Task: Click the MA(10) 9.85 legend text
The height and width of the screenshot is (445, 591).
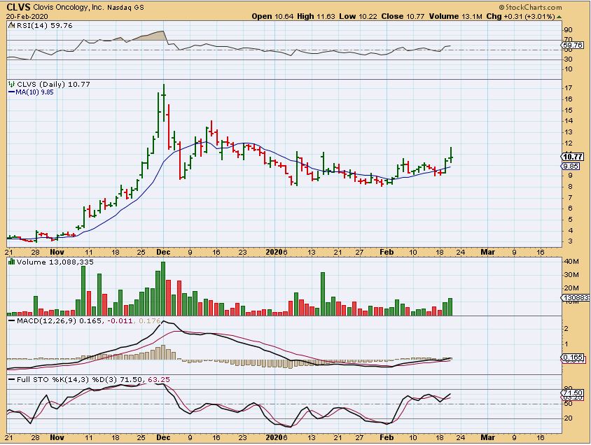Action: click(35, 92)
